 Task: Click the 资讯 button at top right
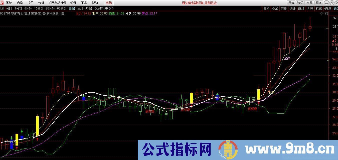pos(300,3)
